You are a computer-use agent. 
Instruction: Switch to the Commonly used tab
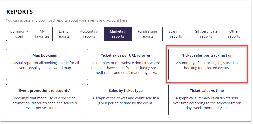point(19,34)
